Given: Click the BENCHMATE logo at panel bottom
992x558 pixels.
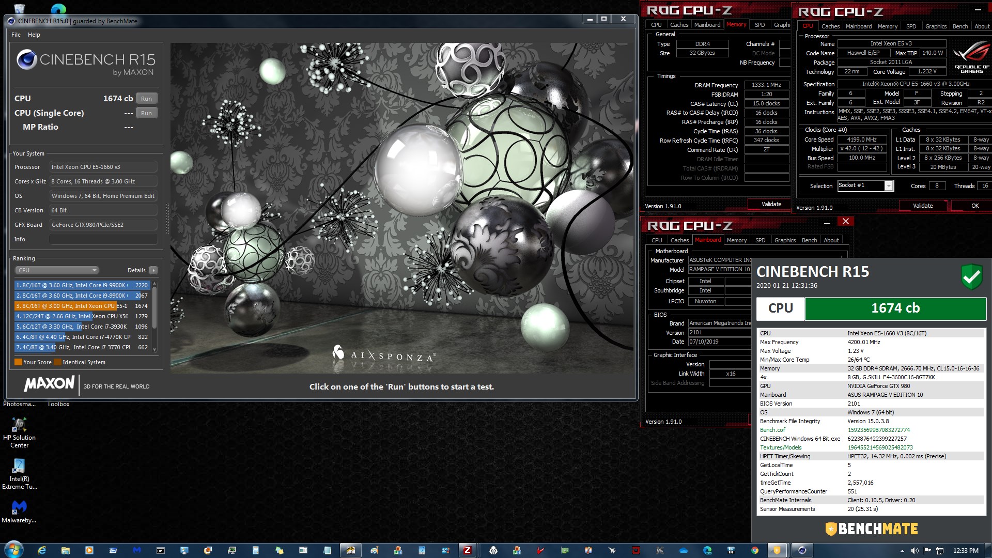Looking at the screenshot, I should click(x=871, y=529).
